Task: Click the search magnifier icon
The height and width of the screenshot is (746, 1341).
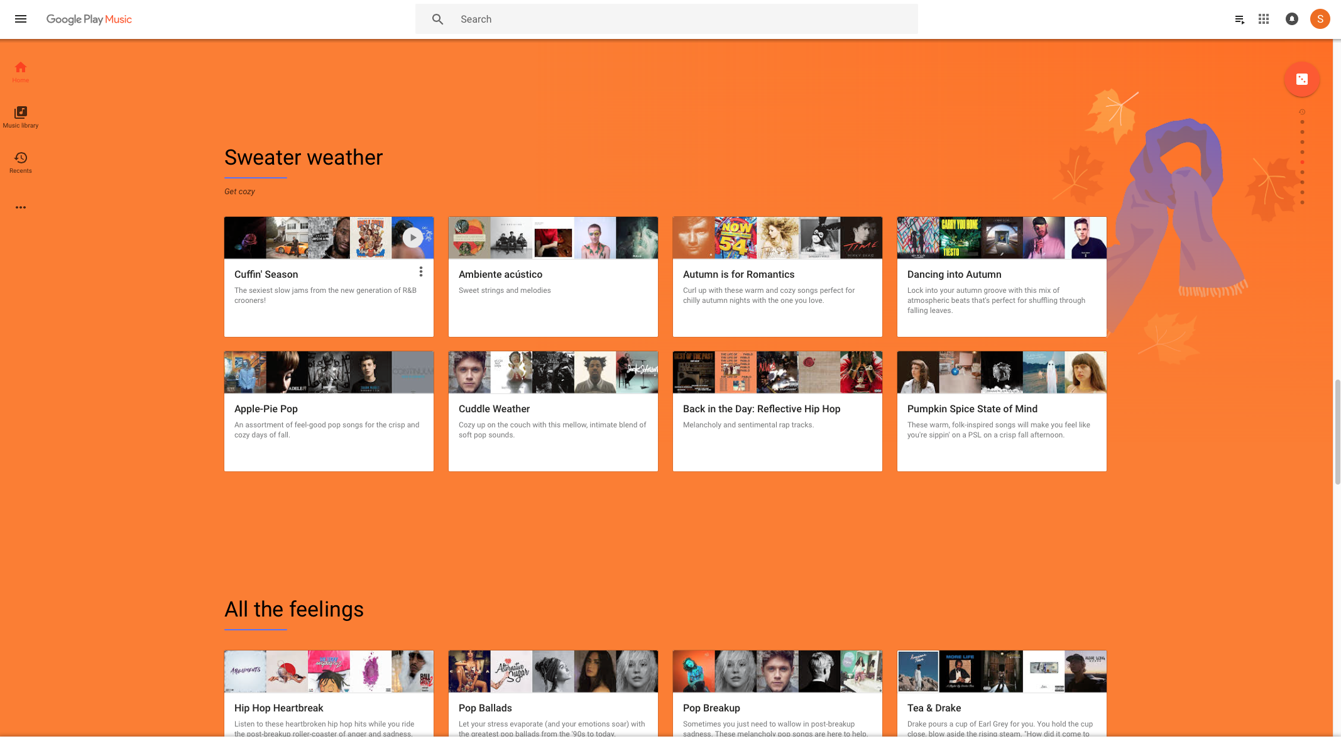Action: tap(438, 19)
